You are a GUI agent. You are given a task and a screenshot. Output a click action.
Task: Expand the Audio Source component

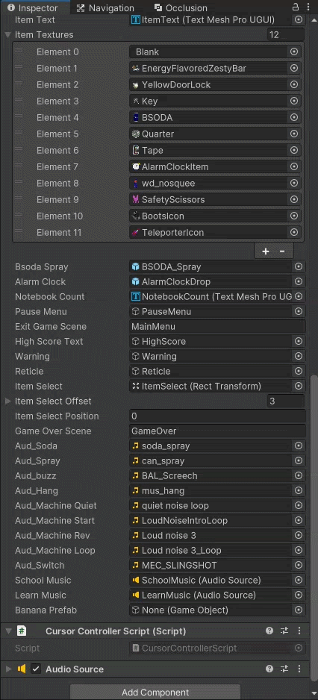(x=7, y=669)
